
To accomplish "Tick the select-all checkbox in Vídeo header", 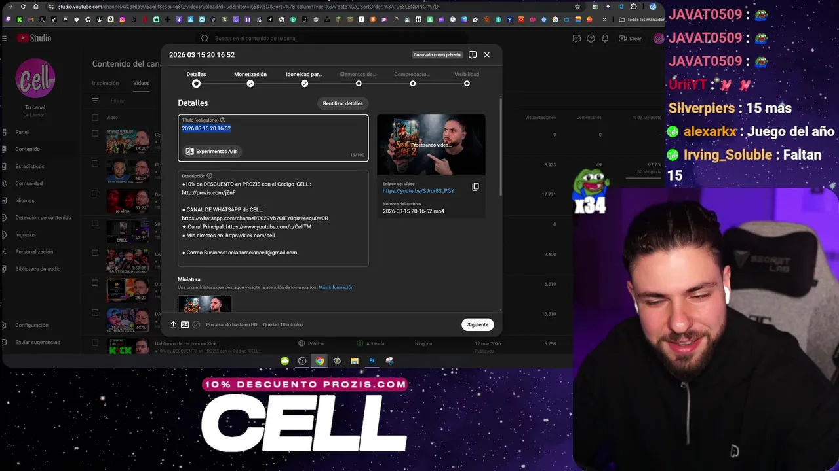I will click(x=95, y=118).
